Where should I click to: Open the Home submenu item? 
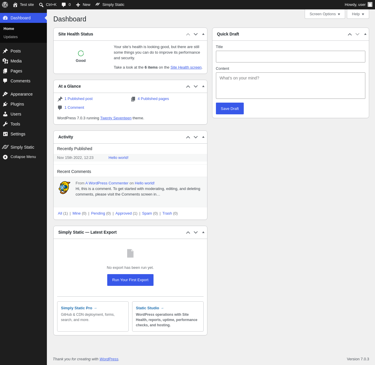click(9, 29)
